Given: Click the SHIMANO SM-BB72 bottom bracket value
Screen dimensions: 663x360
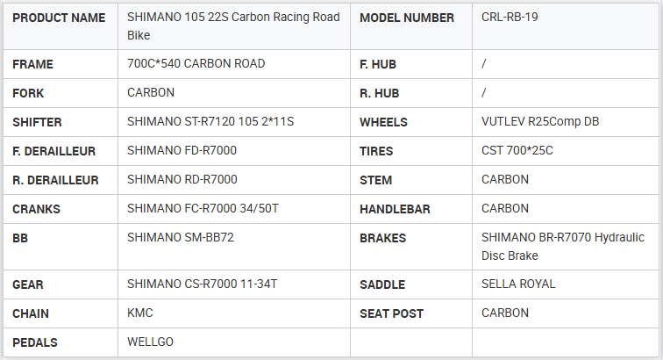Looking at the screenshot, I should pos(180,238).
